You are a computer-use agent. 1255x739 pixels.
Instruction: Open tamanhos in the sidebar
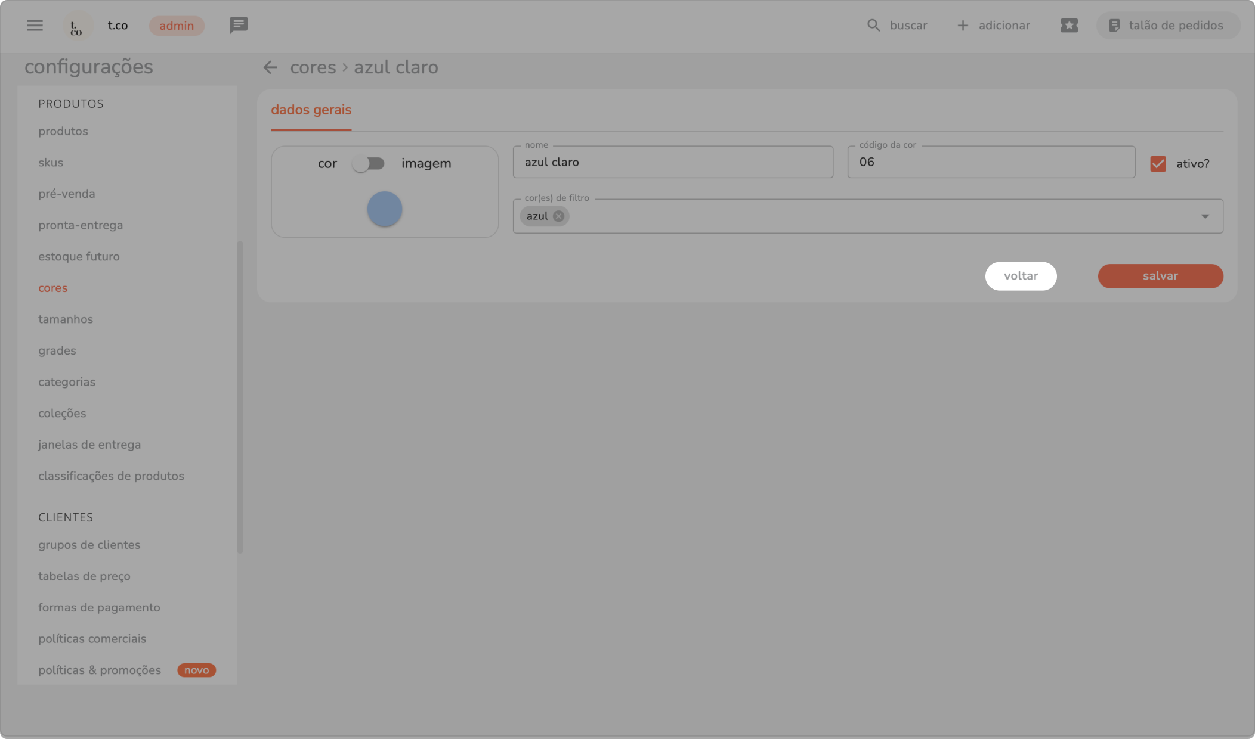[66, 319]
